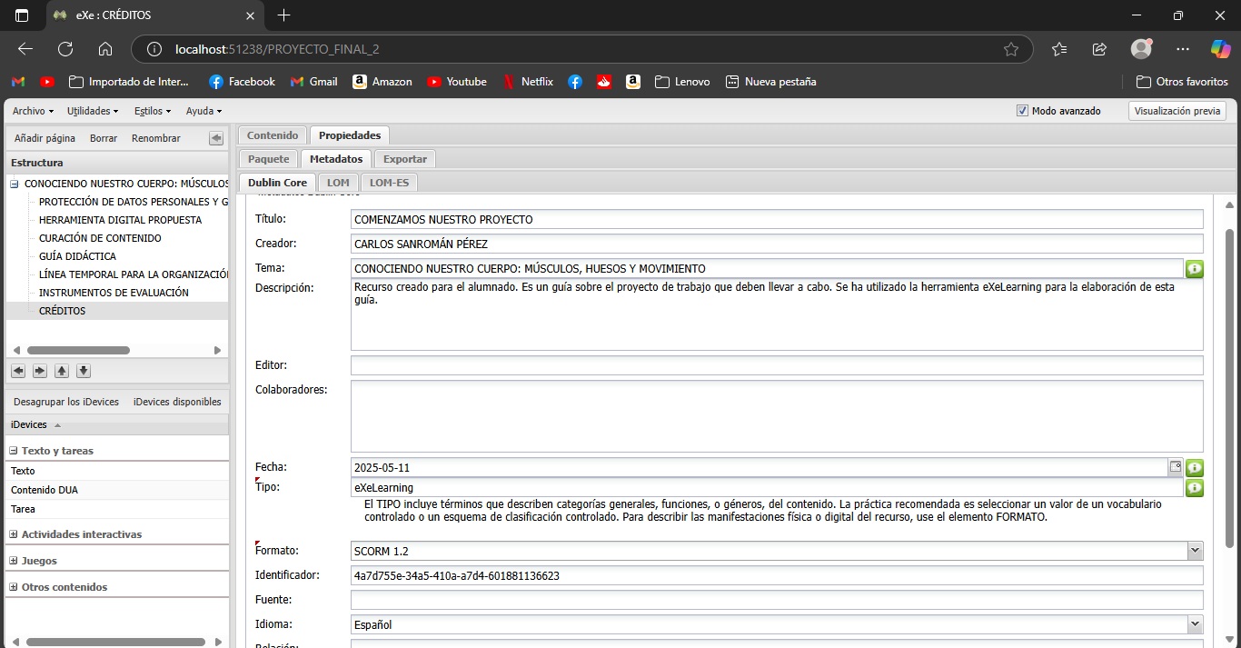1241x648 pixels.
Task: Click inside the Editor text field
Action: coord(776,365)
